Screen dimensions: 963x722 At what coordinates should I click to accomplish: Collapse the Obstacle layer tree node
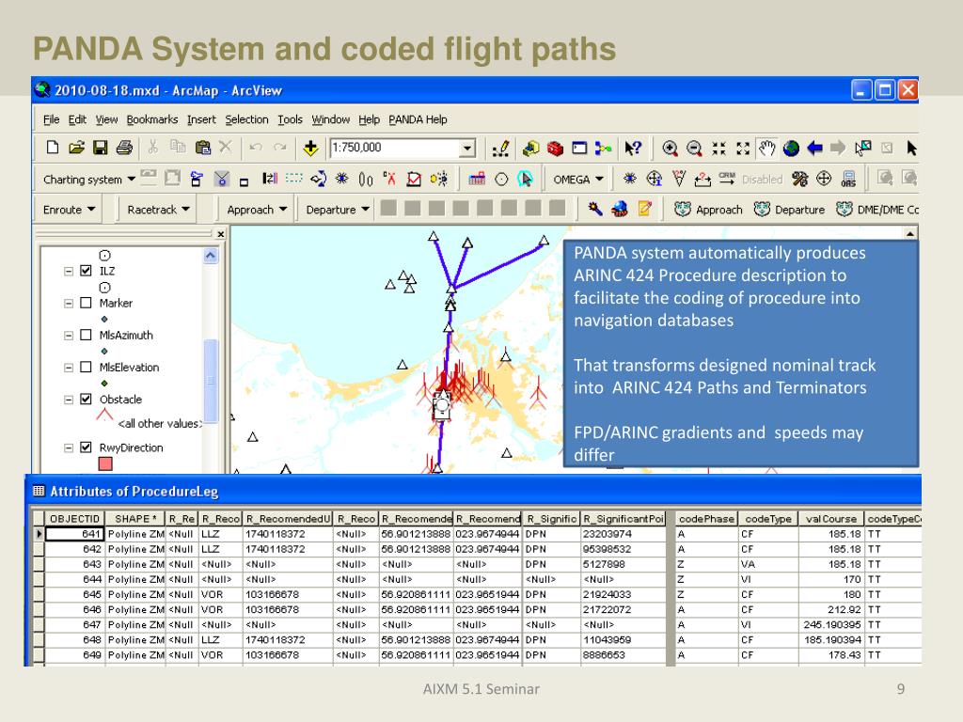click(69, 400)
